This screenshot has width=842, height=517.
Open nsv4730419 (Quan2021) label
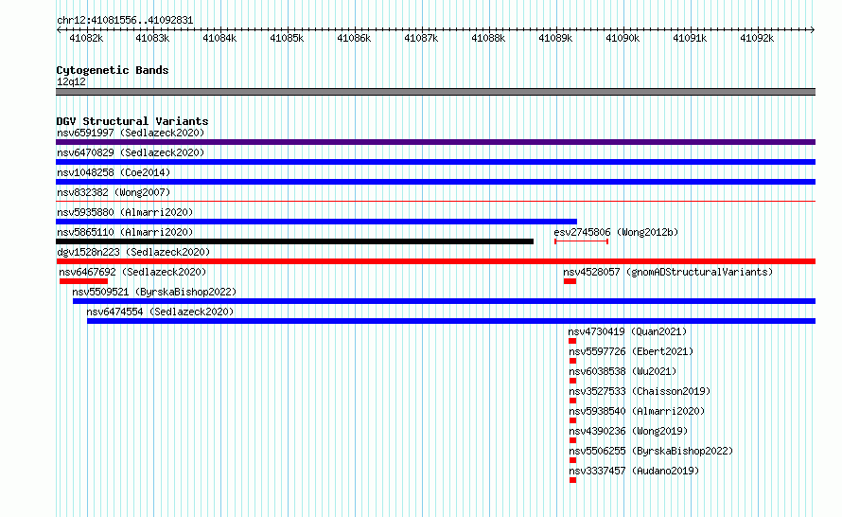(x=627, y=331)
